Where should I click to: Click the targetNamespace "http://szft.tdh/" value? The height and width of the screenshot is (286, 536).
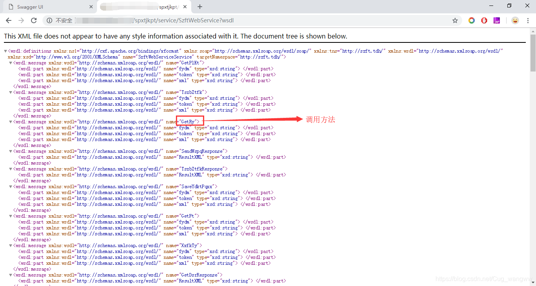click(x=262, y=57)
